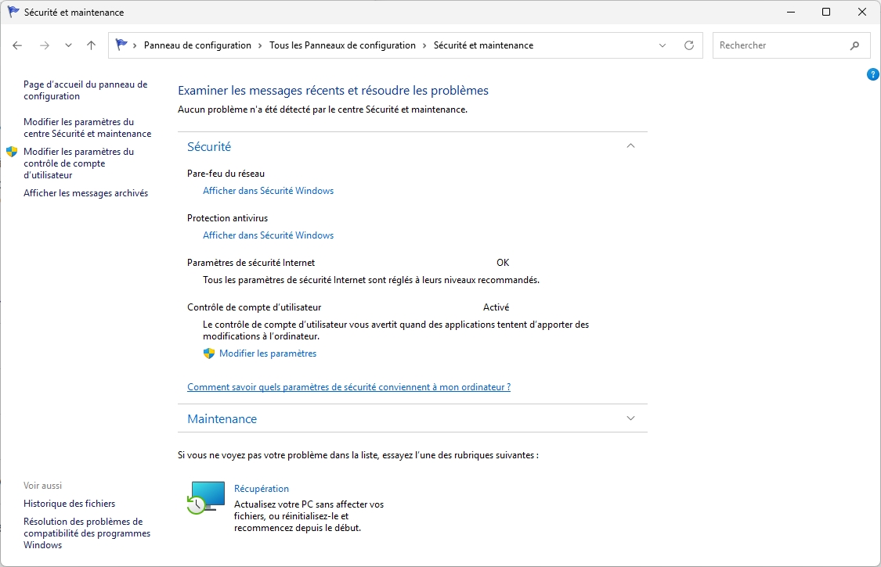
Task: Click the Protection antivirus label
Action: pos(228,218)
